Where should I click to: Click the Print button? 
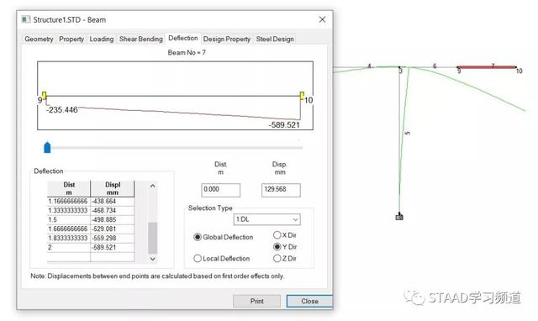256,301
